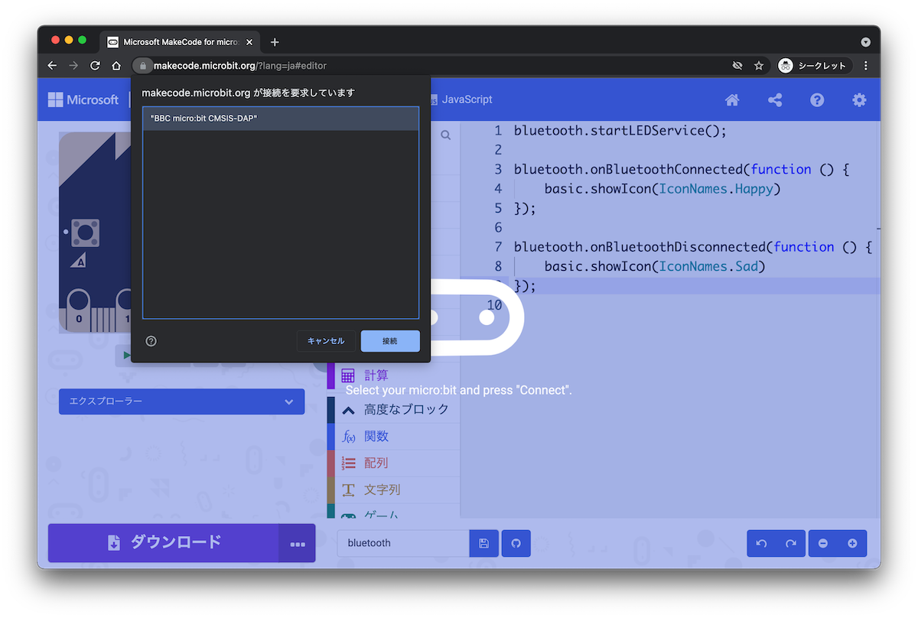The width and height of the screenshot is (918, 618).
Task: Undo the last edit
Action: 761,543
